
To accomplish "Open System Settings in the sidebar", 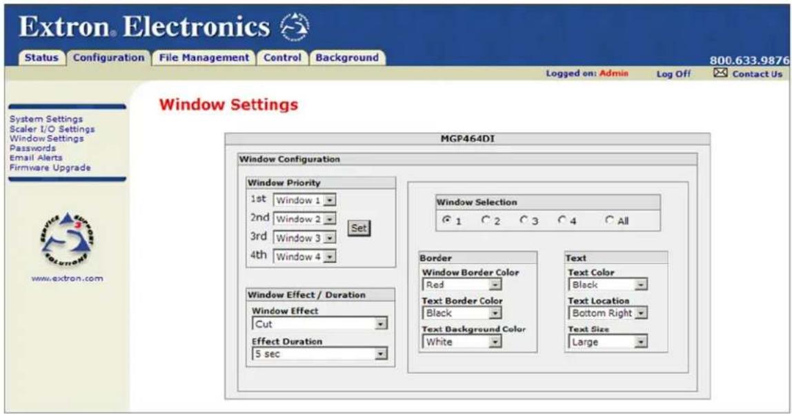I will pos(46,119).
